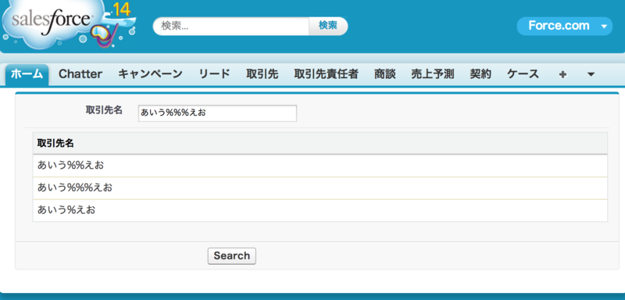The image size is (625, 300).
Task: Select the row あいう%%%えお
Action: pyautogui.click(x=320, y=187)
